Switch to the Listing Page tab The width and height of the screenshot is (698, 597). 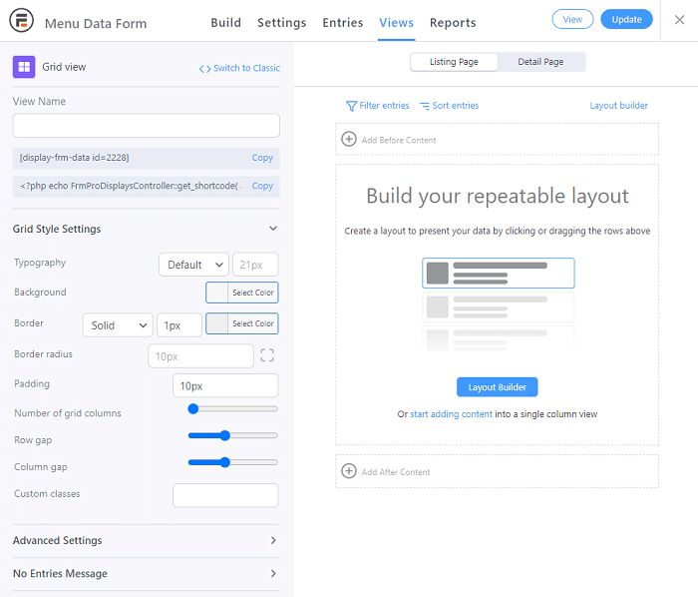[x=454, y=62]
